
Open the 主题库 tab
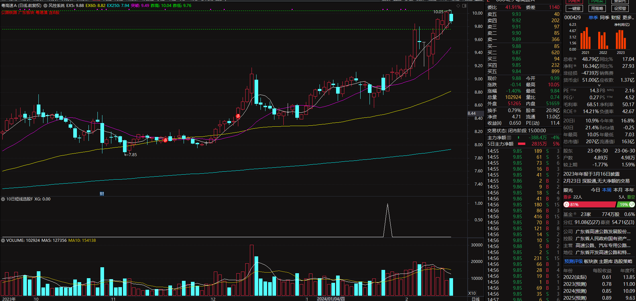click(606, 261)
